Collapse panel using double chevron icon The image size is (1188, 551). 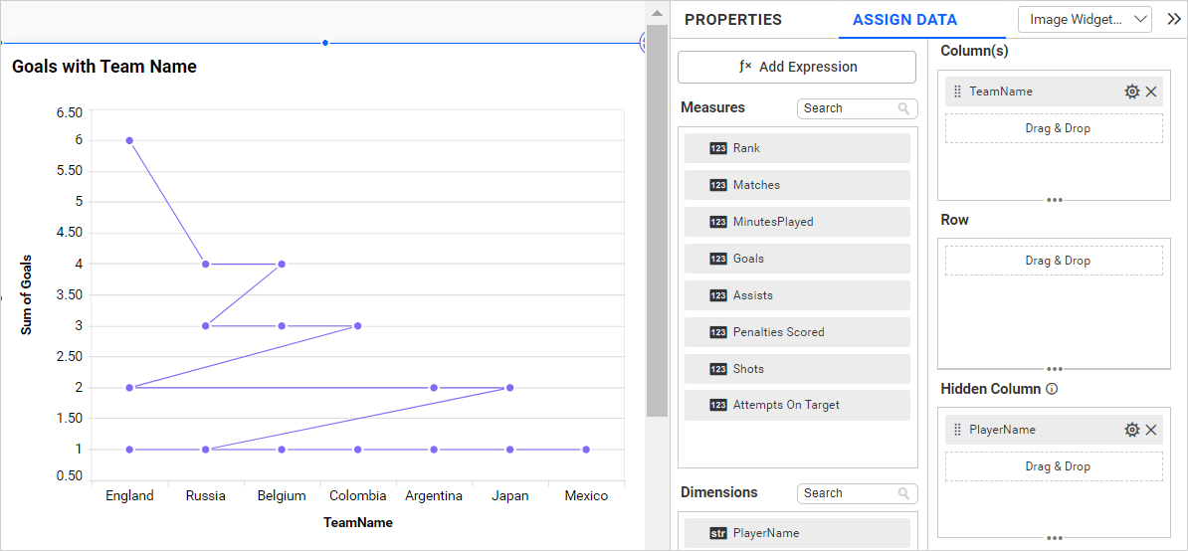click(1173, 19)
